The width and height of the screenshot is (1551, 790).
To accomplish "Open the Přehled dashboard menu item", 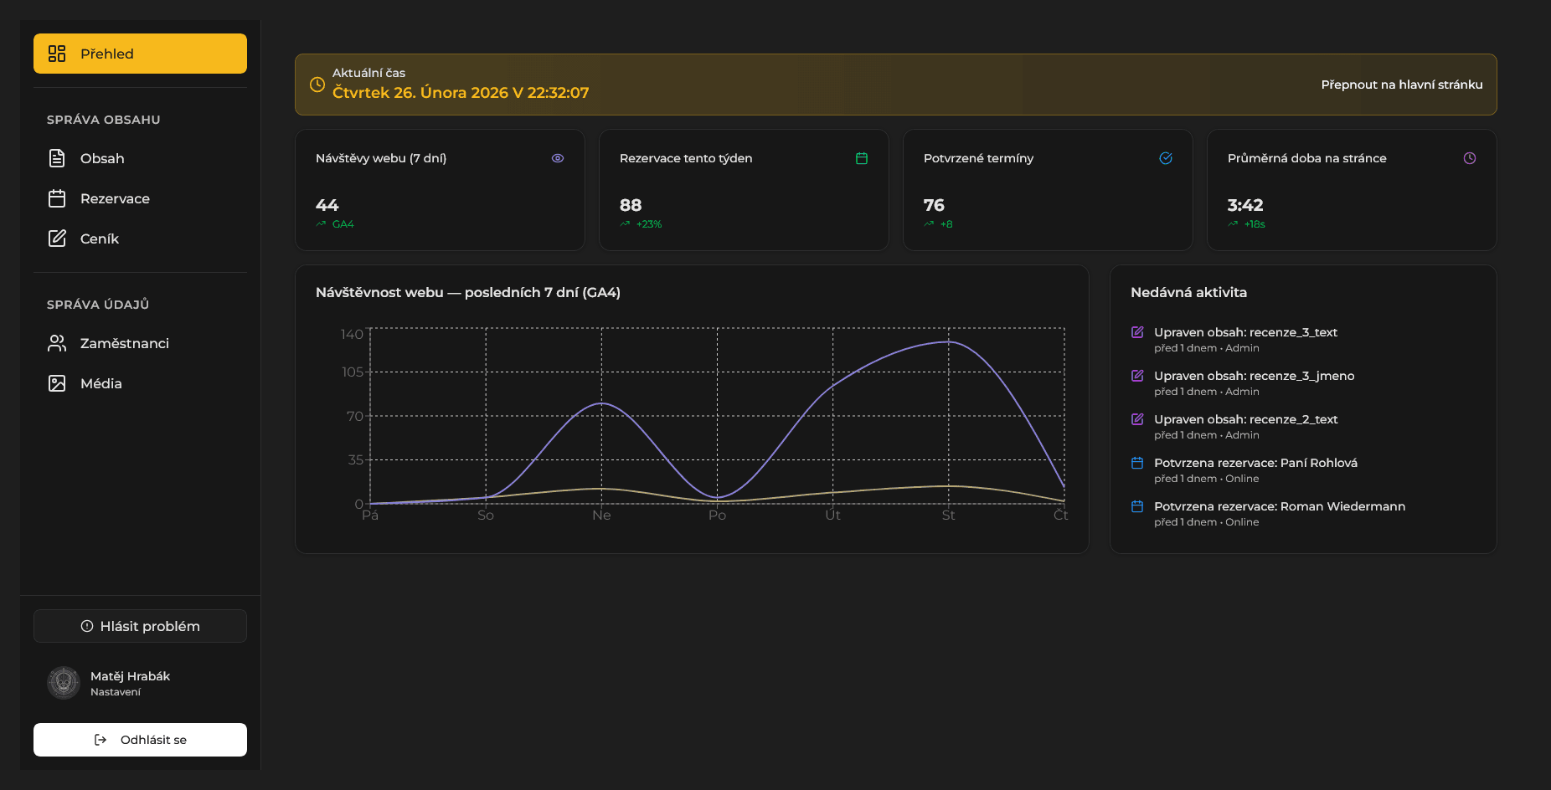I will pos(140,54).
